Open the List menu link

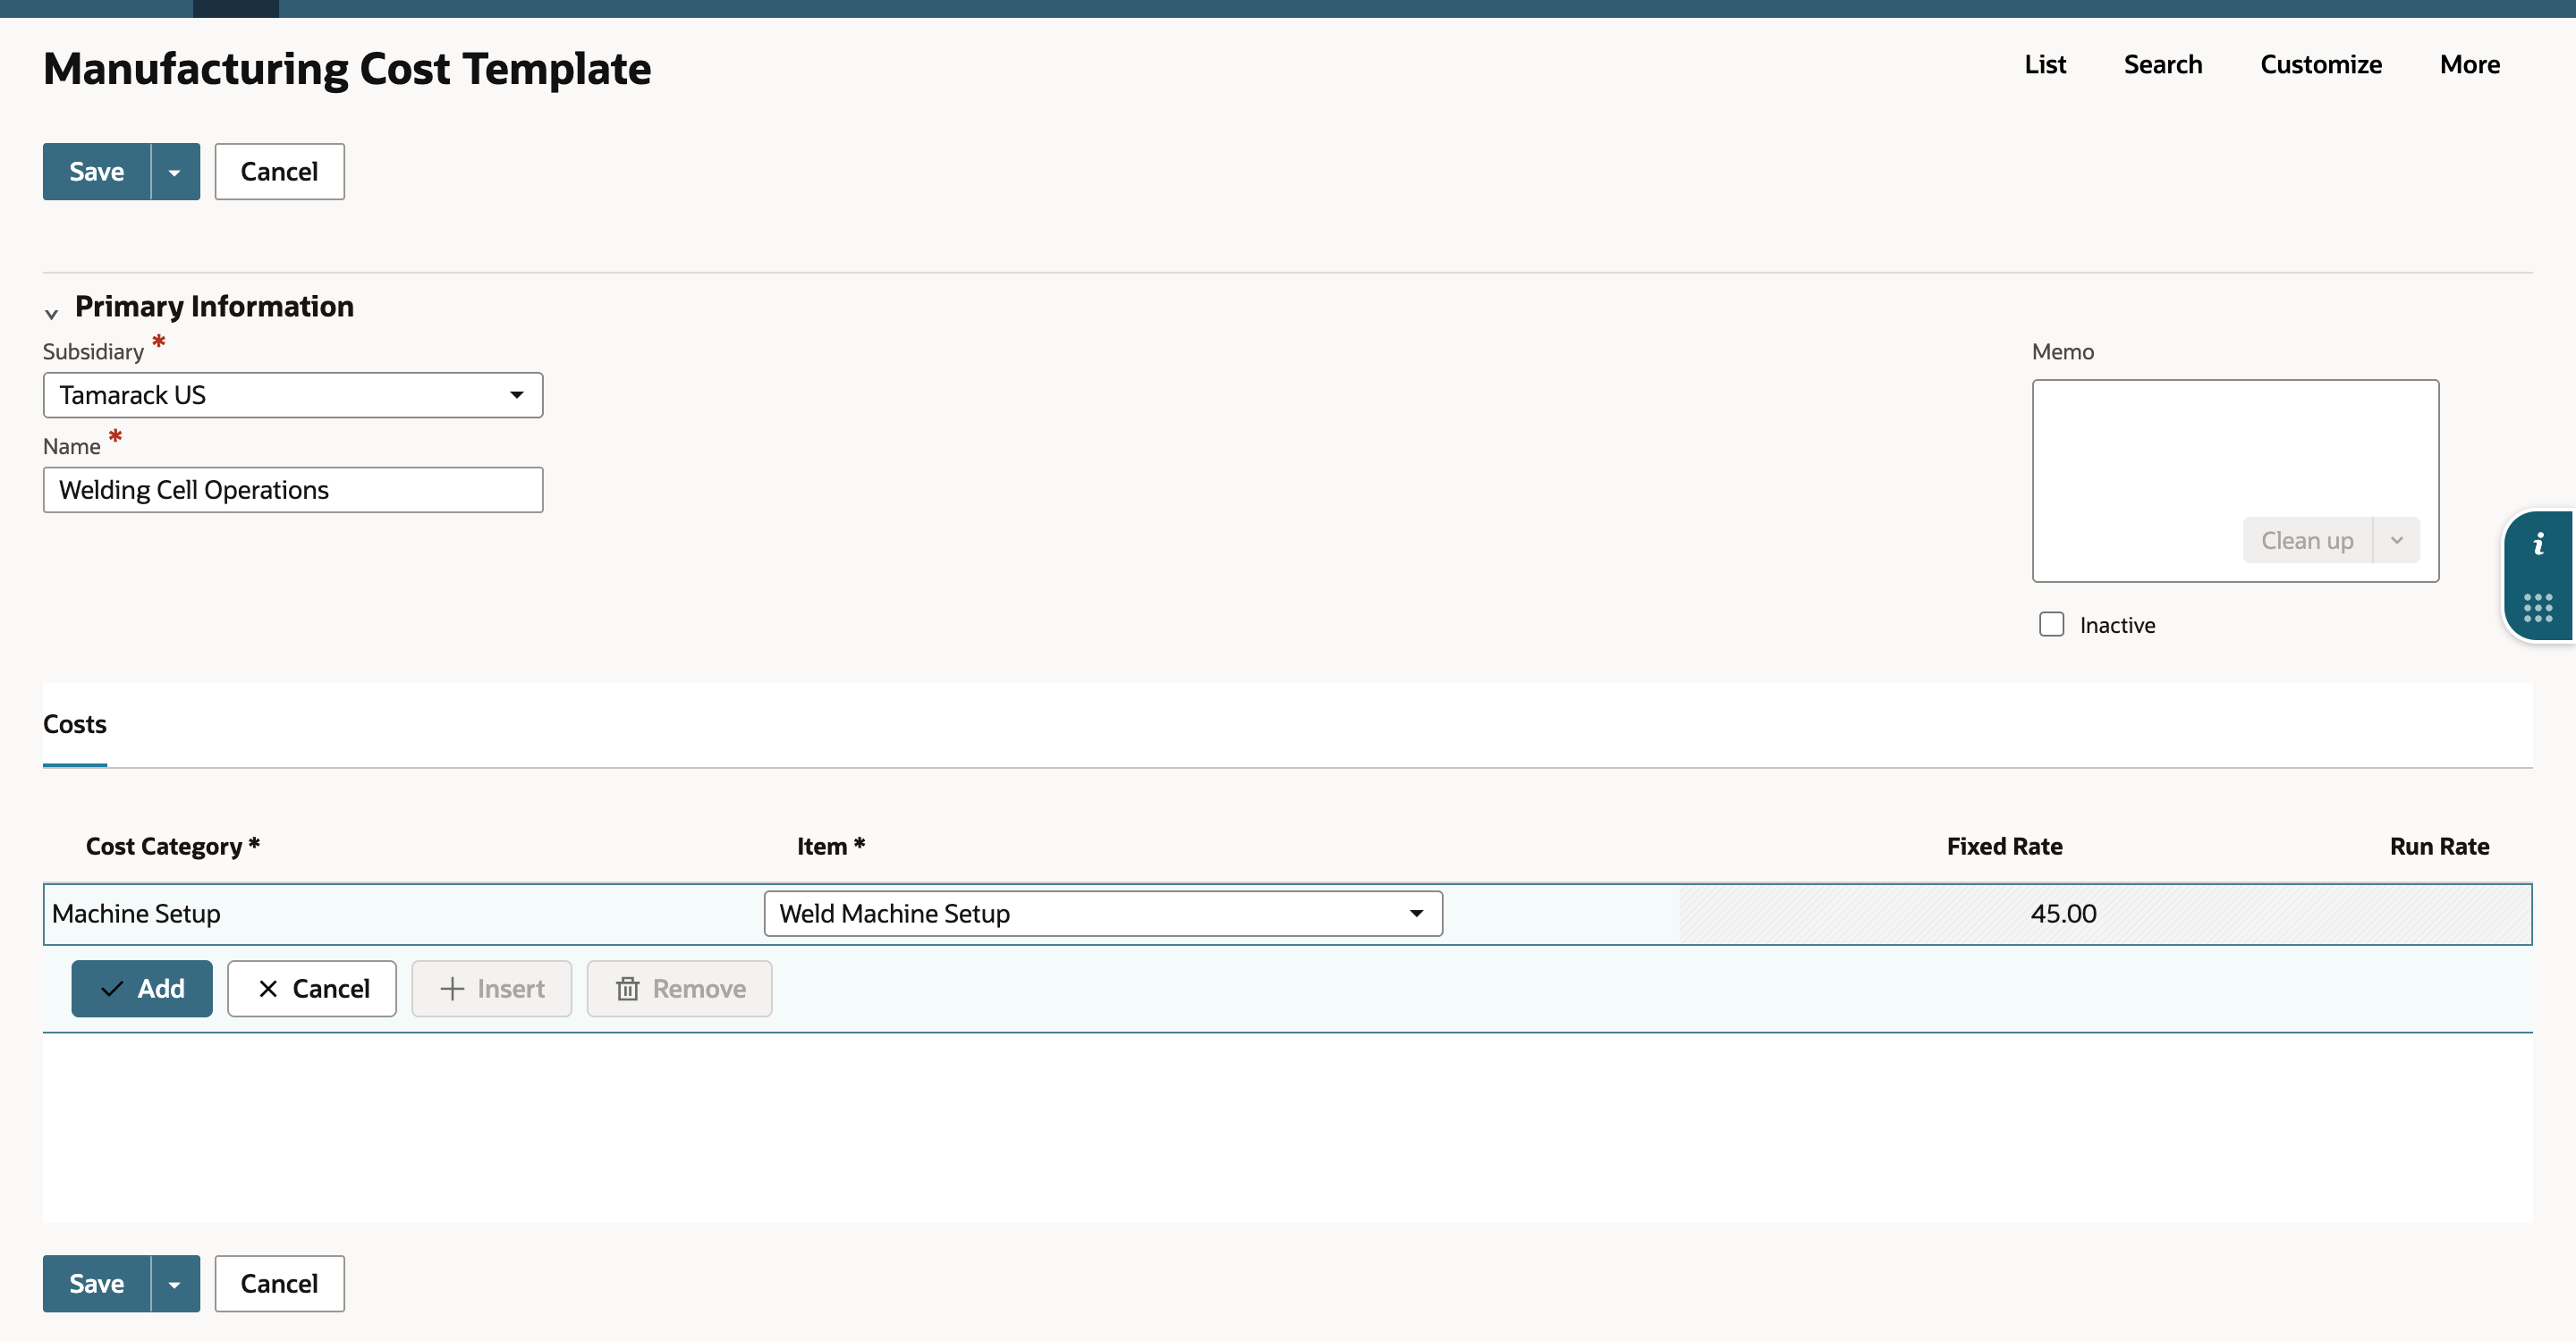point(2045,65)
